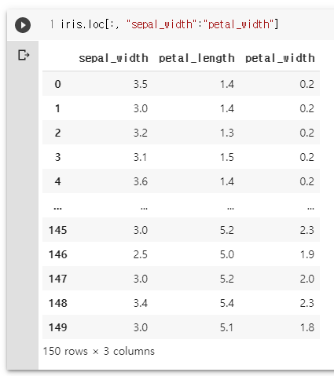Click the 150 rows × 3 columns summary

pyautogui.click(x=99, y=351)
